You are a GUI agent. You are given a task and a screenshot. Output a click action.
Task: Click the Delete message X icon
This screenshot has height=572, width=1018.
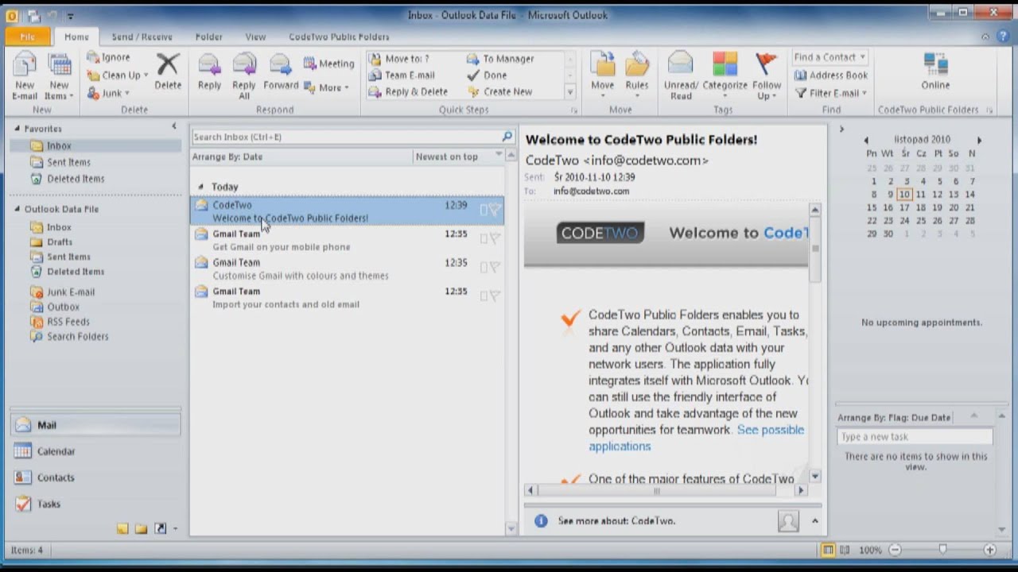(x=168, y=65)
